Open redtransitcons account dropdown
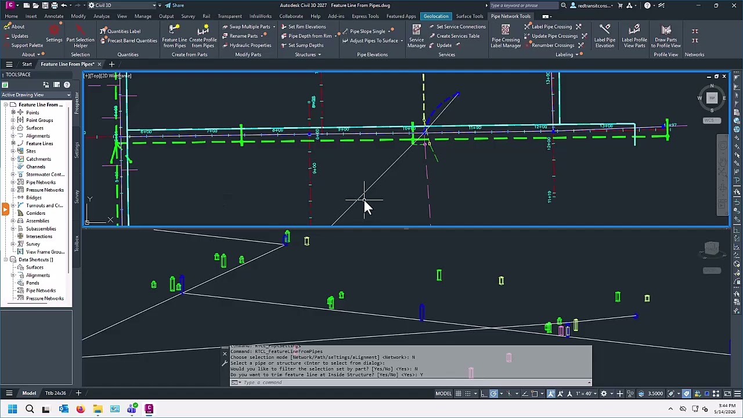This screenshot has width=743, height=418. coord(592,5)
